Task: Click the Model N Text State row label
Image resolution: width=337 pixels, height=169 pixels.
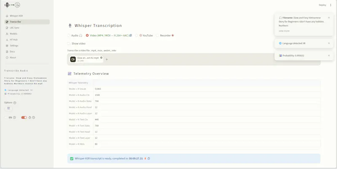Action: click(x=79, y=126)
